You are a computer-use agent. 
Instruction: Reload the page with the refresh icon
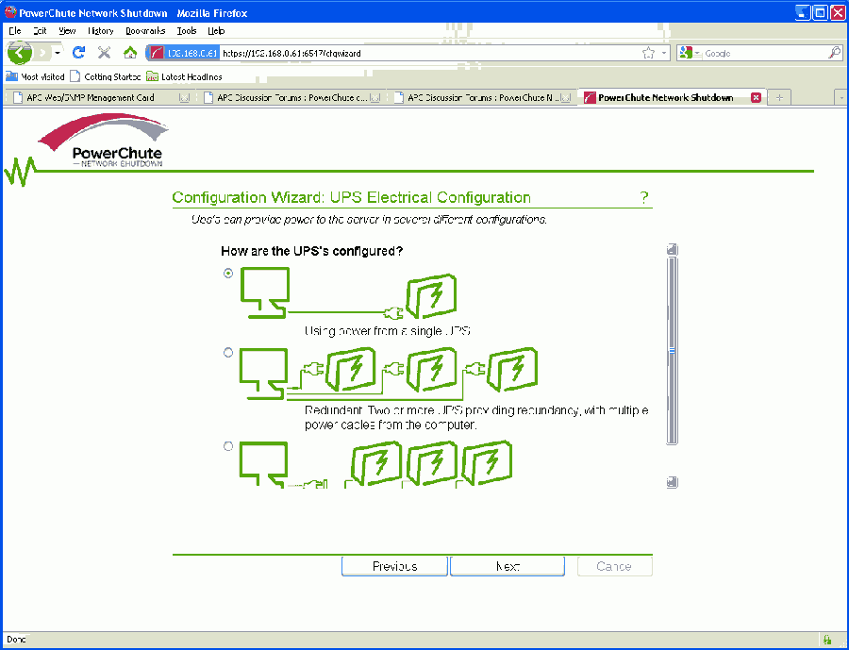(x=79, y=53)
